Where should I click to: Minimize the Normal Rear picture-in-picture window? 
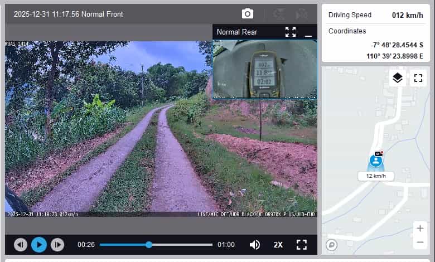pyautogui.click(x=308, y=32)
